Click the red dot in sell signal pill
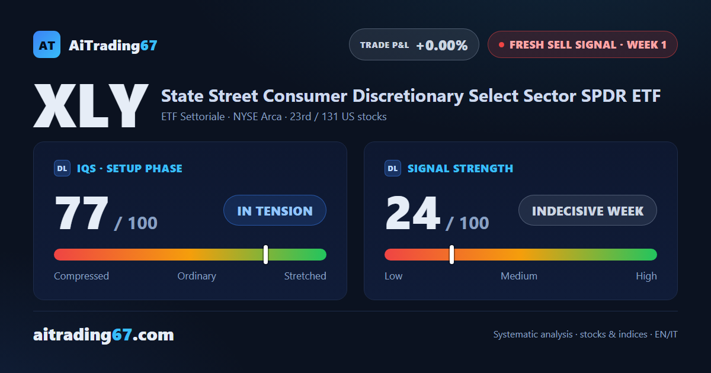Screen dimensions: 711x373 click(501, 44)
